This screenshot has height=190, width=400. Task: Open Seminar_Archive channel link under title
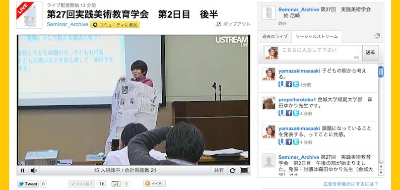pyautogui.click(x=68, y=25)
